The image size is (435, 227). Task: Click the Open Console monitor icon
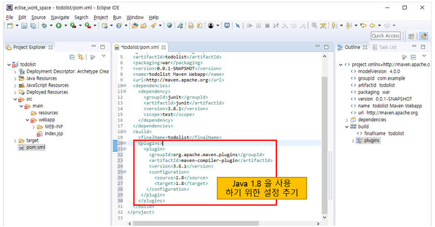[x=227, y=26]
